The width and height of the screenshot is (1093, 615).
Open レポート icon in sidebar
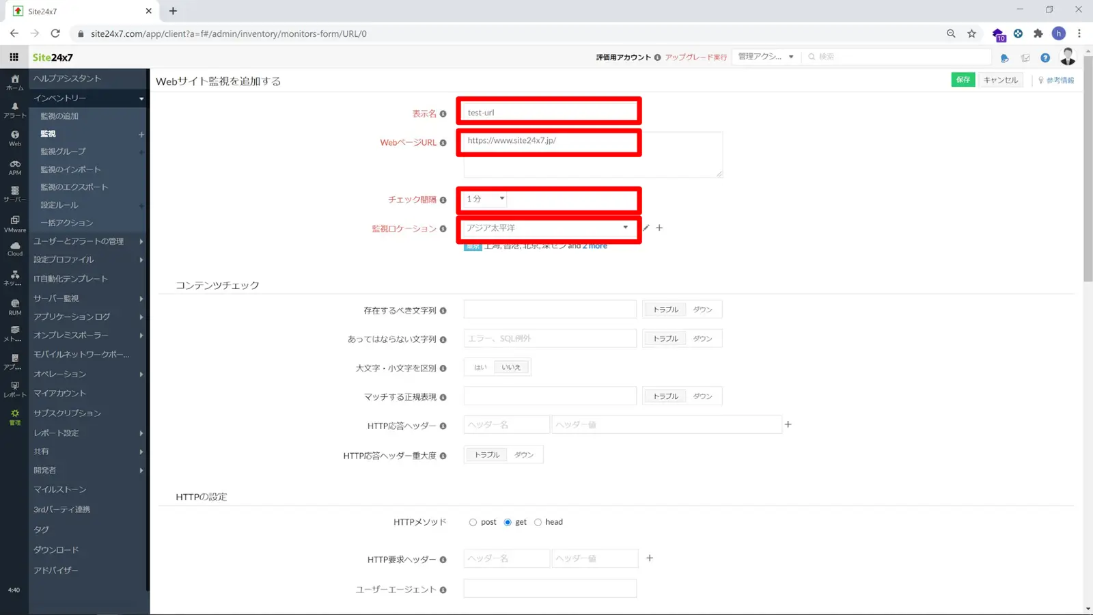[14, 389]
